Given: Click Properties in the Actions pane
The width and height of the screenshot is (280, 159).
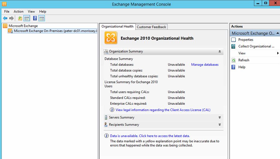Looking at the screenshot, I should click(x=246, y=40).
